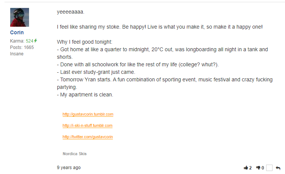Click the "Insane" user rank label

coord(17,54)
